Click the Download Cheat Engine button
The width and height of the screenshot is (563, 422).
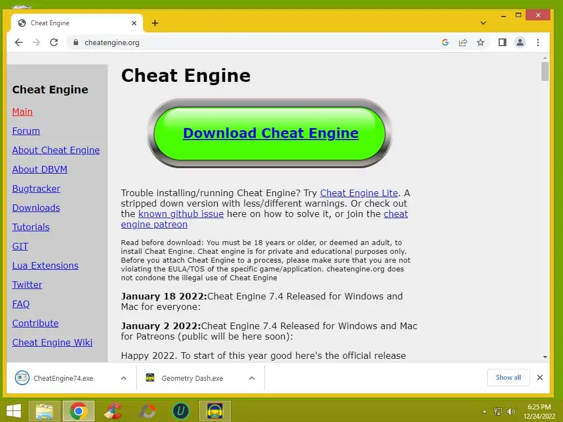click(x=271, y=133)
